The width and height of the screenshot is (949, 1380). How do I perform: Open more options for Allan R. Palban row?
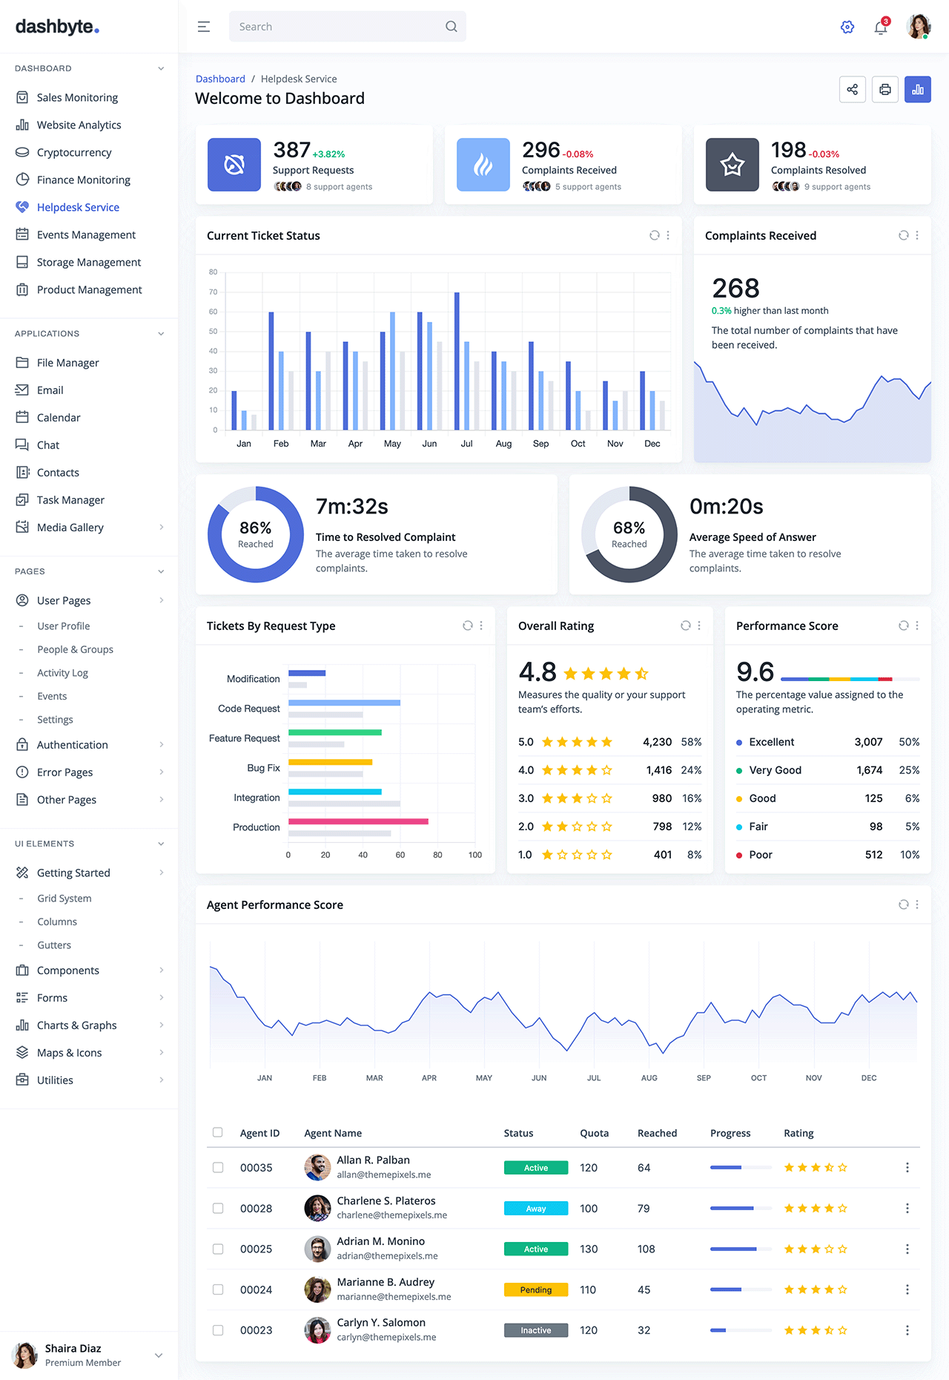(x=907, y=1168)
